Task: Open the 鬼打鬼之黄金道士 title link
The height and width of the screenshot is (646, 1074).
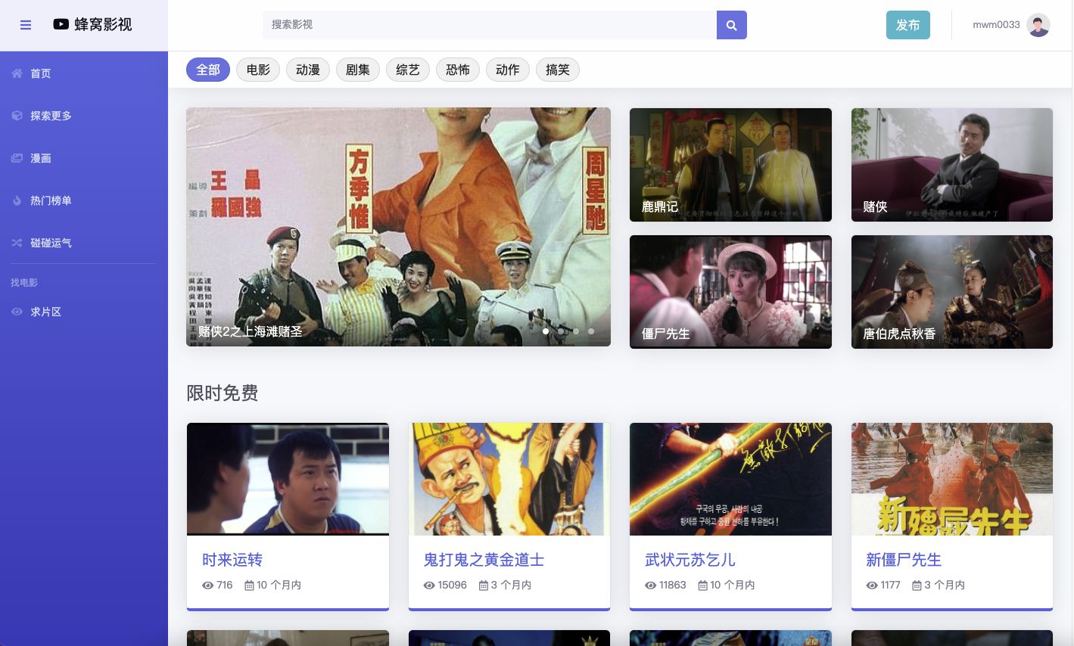Action: [484, 560]
